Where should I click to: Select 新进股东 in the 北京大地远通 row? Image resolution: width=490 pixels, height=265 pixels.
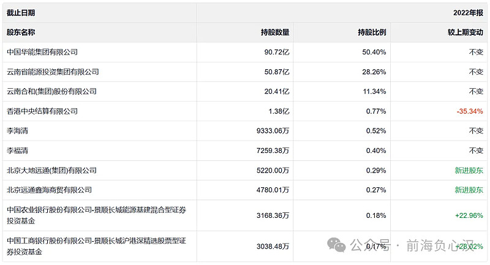click(469, 170)
